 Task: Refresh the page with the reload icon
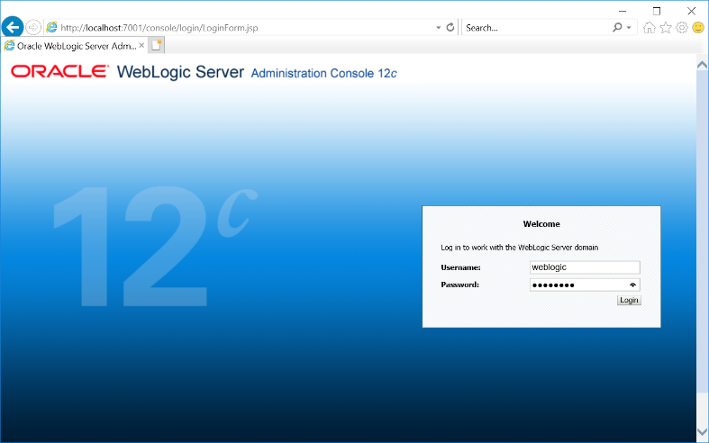(x=450, y=27)
